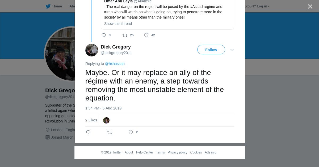Screen dimensions: 319x167
Task: Click the liker's avatar thumbnail
Action: [x=106, y=120]
